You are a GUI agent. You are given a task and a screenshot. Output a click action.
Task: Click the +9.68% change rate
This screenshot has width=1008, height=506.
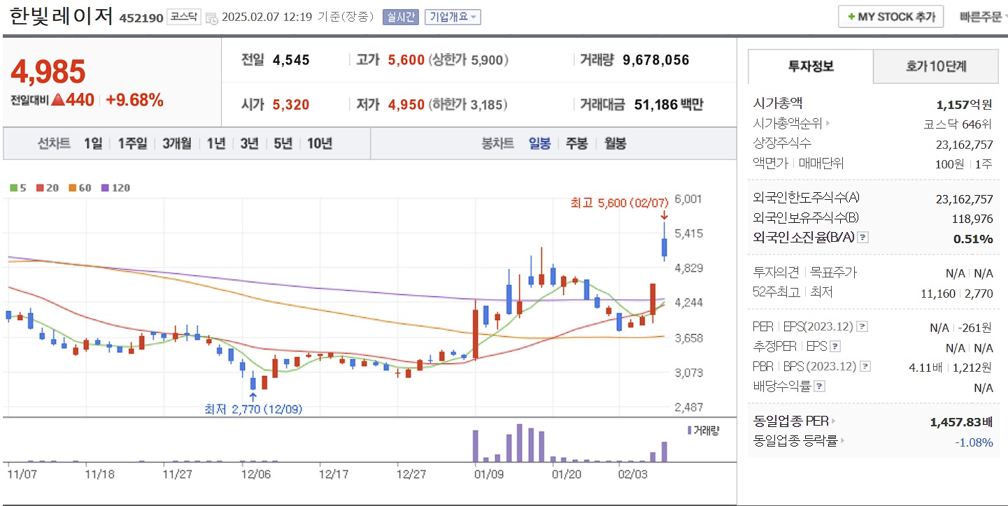click(x=134, y=100)
